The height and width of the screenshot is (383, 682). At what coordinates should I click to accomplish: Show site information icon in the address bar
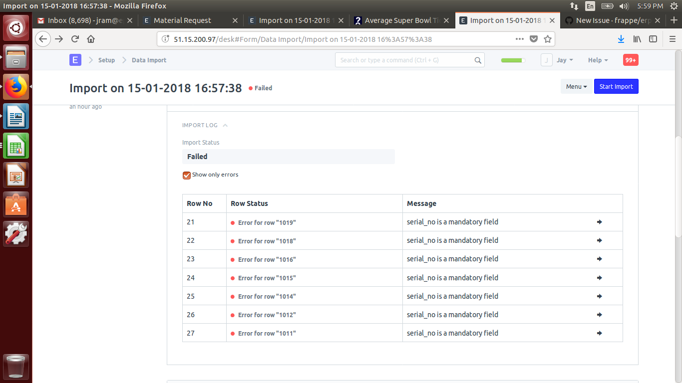coord(165,39)
